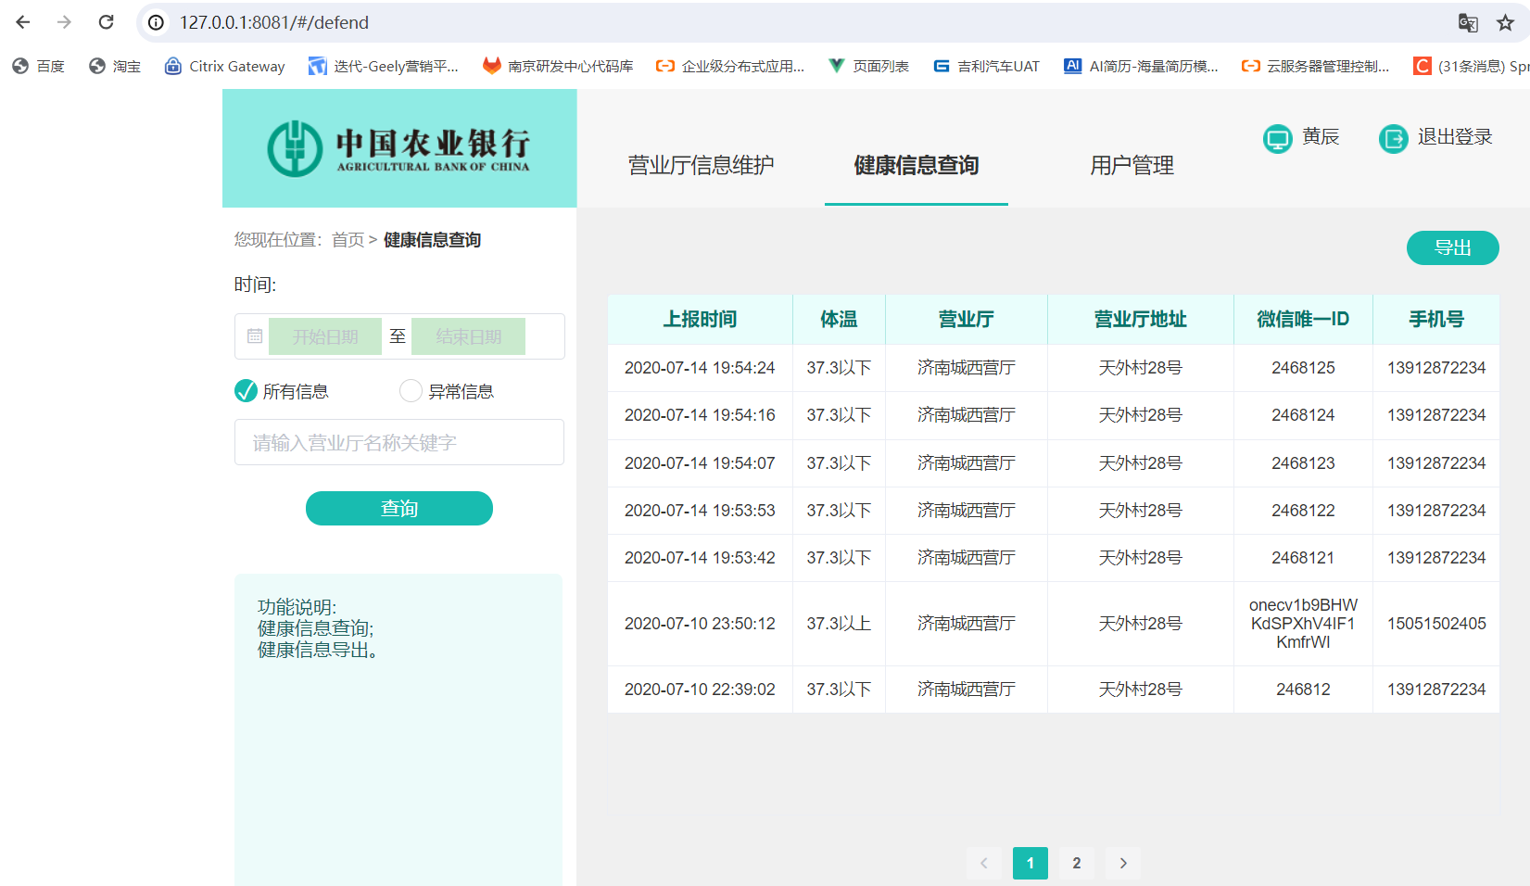This screenshot has width=1530, height=886.
Task: Click the phone number 15051502405
Action: point(1436,624)
